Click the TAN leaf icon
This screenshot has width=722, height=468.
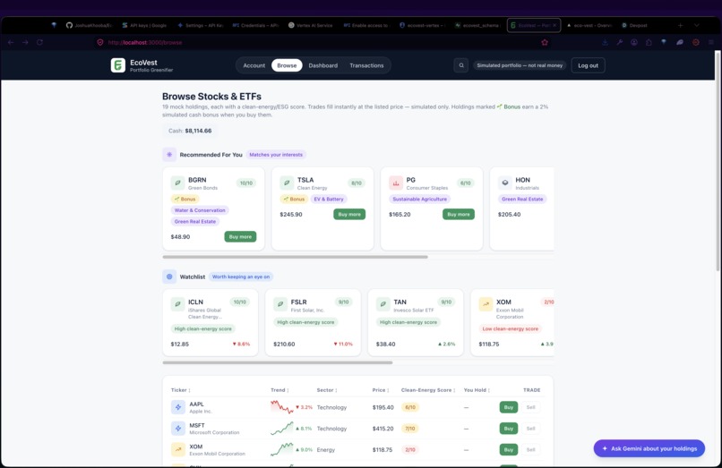point(383,304)
